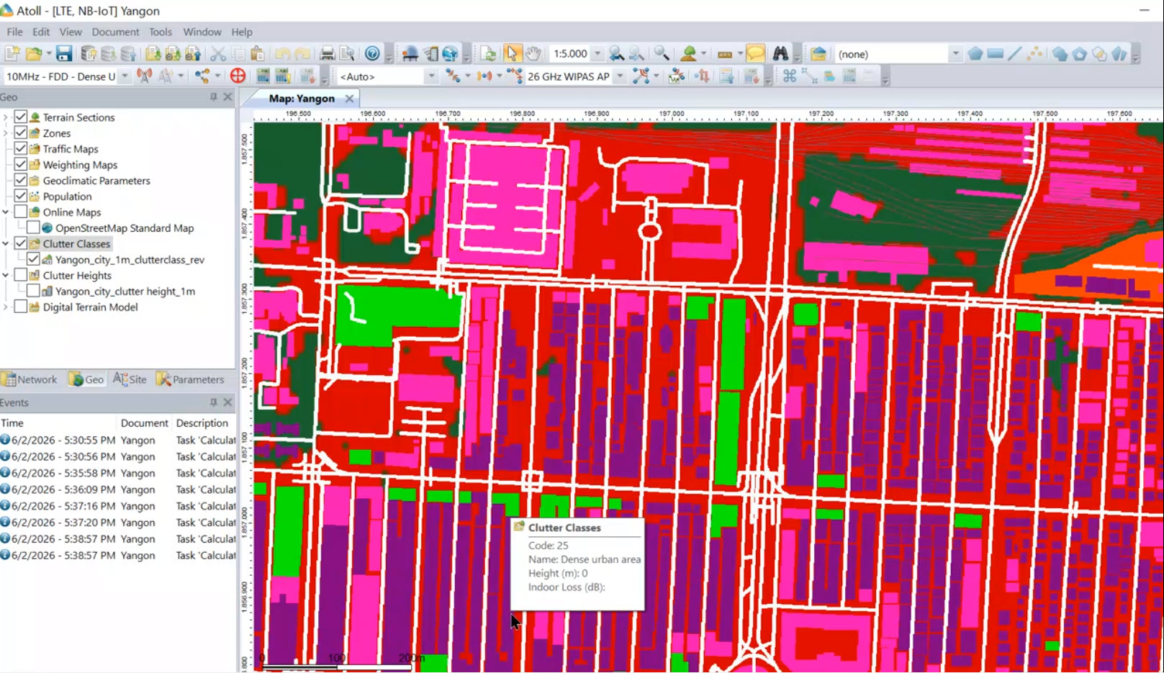The height and width of the screenshot is (673, 1164).
Task: Select the hand pan tool
Action: pyautogui.click(x=533, y=54)
